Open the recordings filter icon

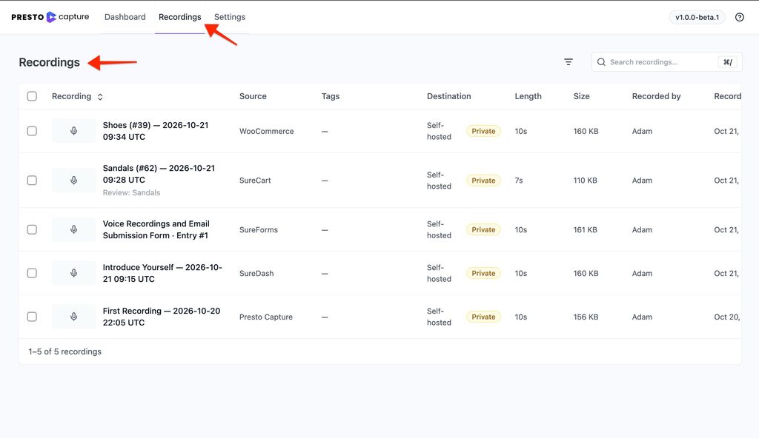pyautogui.click(x=569, y=62)
